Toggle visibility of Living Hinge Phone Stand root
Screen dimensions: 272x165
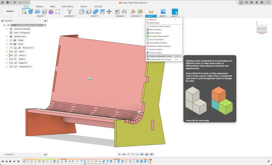coord(9,25)
